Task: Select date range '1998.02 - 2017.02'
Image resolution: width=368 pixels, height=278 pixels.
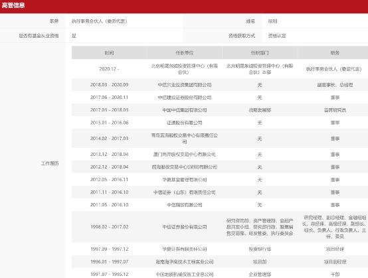Action: coord(109,227)
